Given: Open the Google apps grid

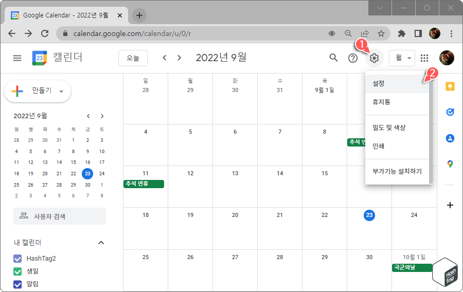Looking at the screenshot, I should (x=424, y=58).
